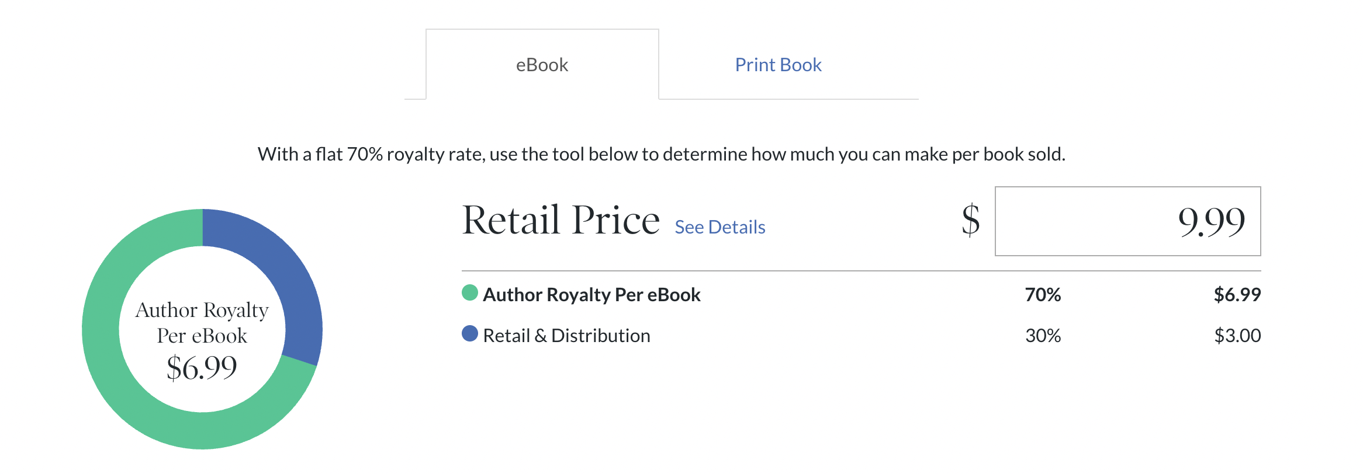
Task: Click the 30% distribution percentage value
Action: tap(1043, 336)
